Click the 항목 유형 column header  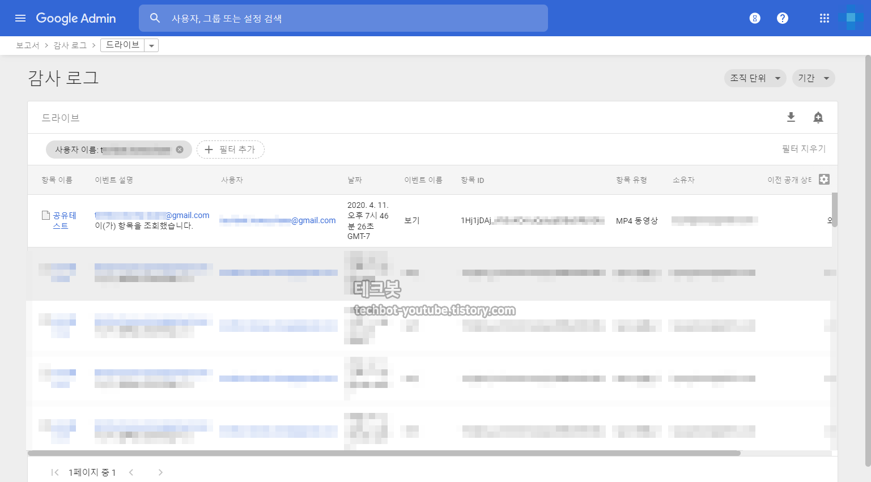[x=631, y=180]
